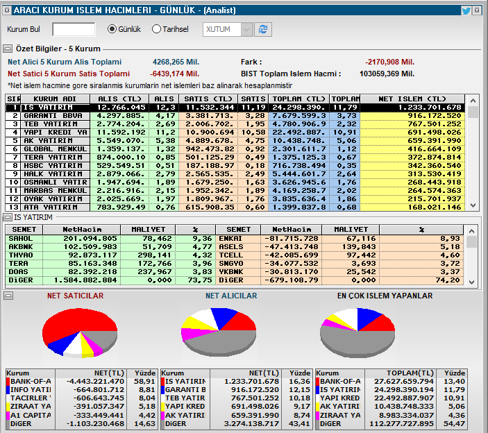Select the YAPI KREDI YA row
The height and width of the screenshot is (433, 488).
tap(235, 133)
